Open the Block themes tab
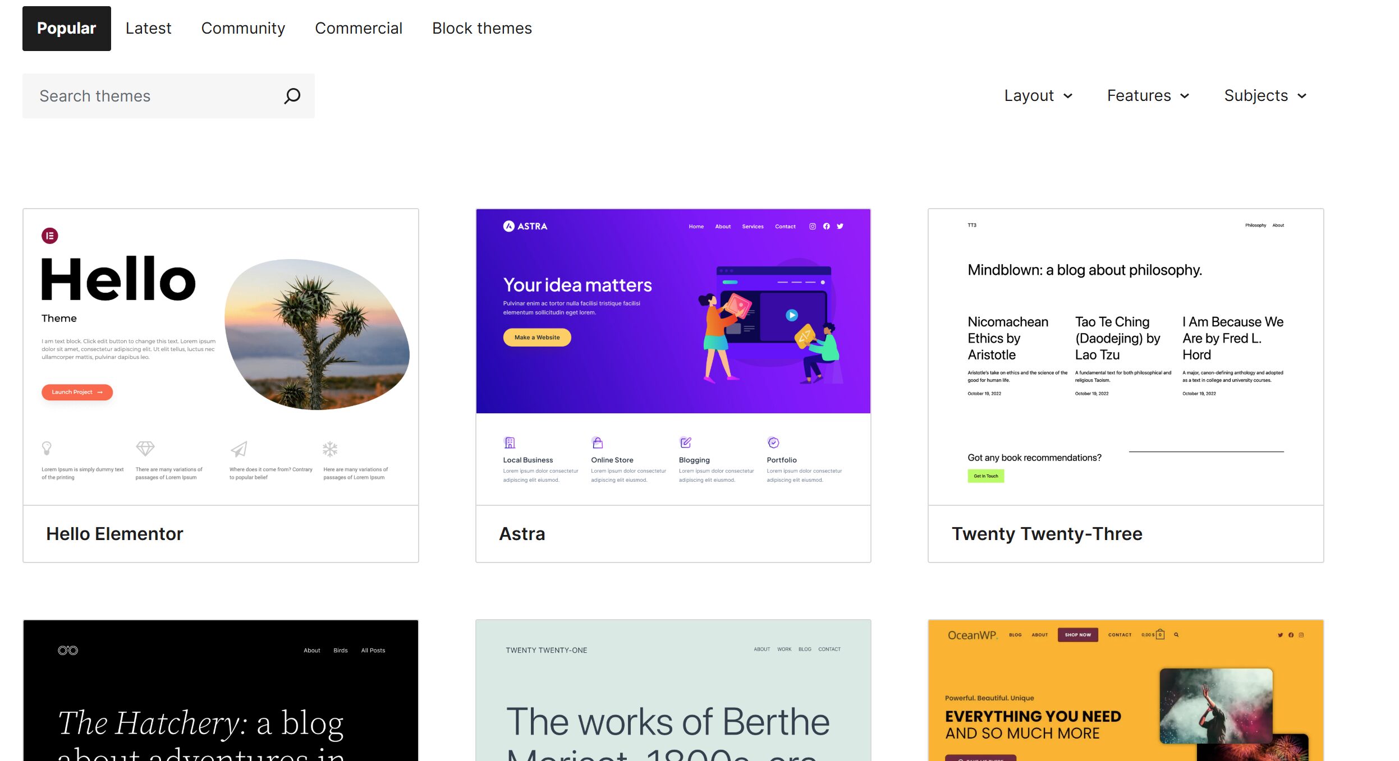Screen dimensions: 1399x761 coord(482,28)
